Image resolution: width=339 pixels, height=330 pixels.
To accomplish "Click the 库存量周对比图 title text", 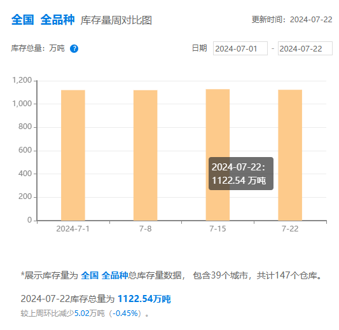I will pyautogui.click(x=116, y=20).
